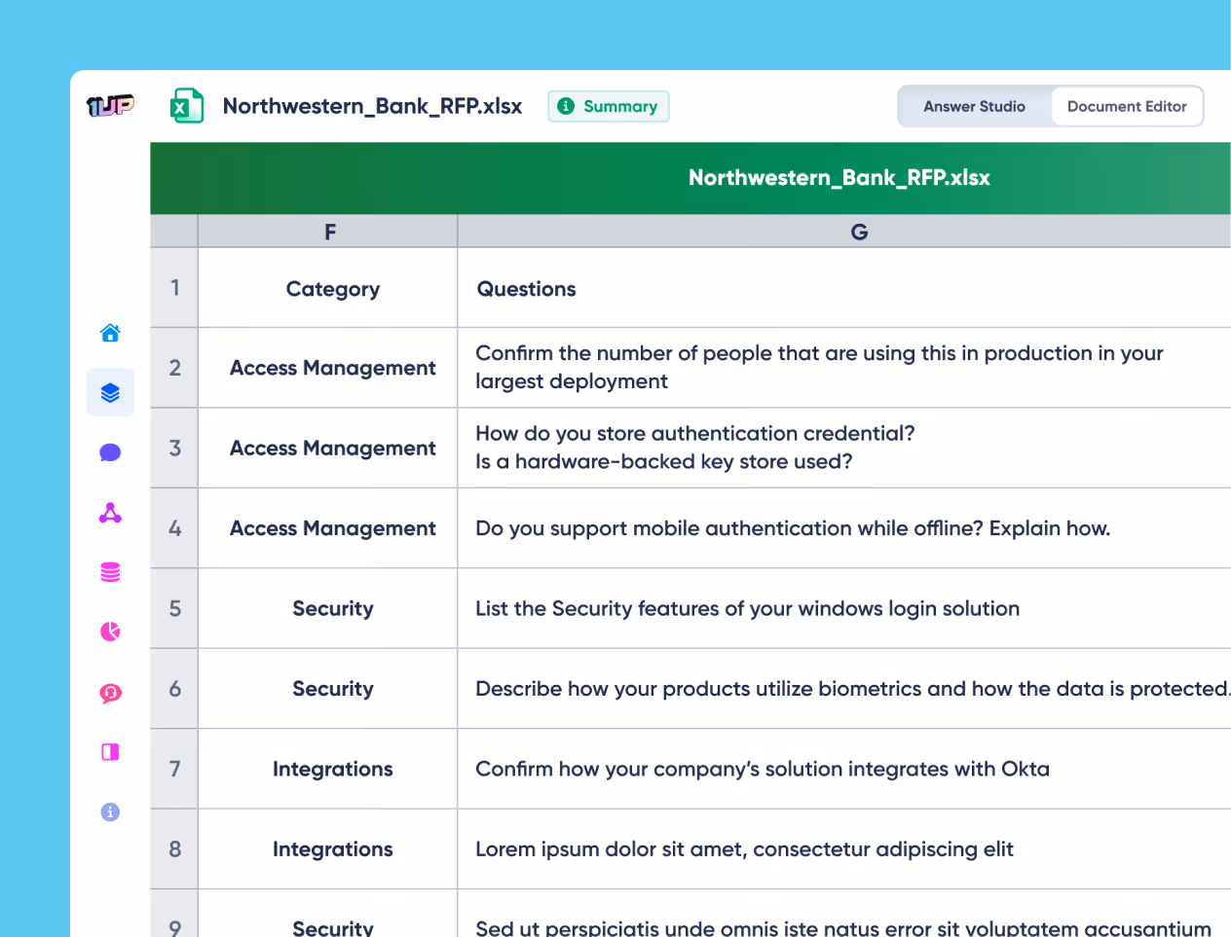The height and width of the screenshot is (937, 1231).
Task: Click the Excel file icon
Action: click(187, 106)
